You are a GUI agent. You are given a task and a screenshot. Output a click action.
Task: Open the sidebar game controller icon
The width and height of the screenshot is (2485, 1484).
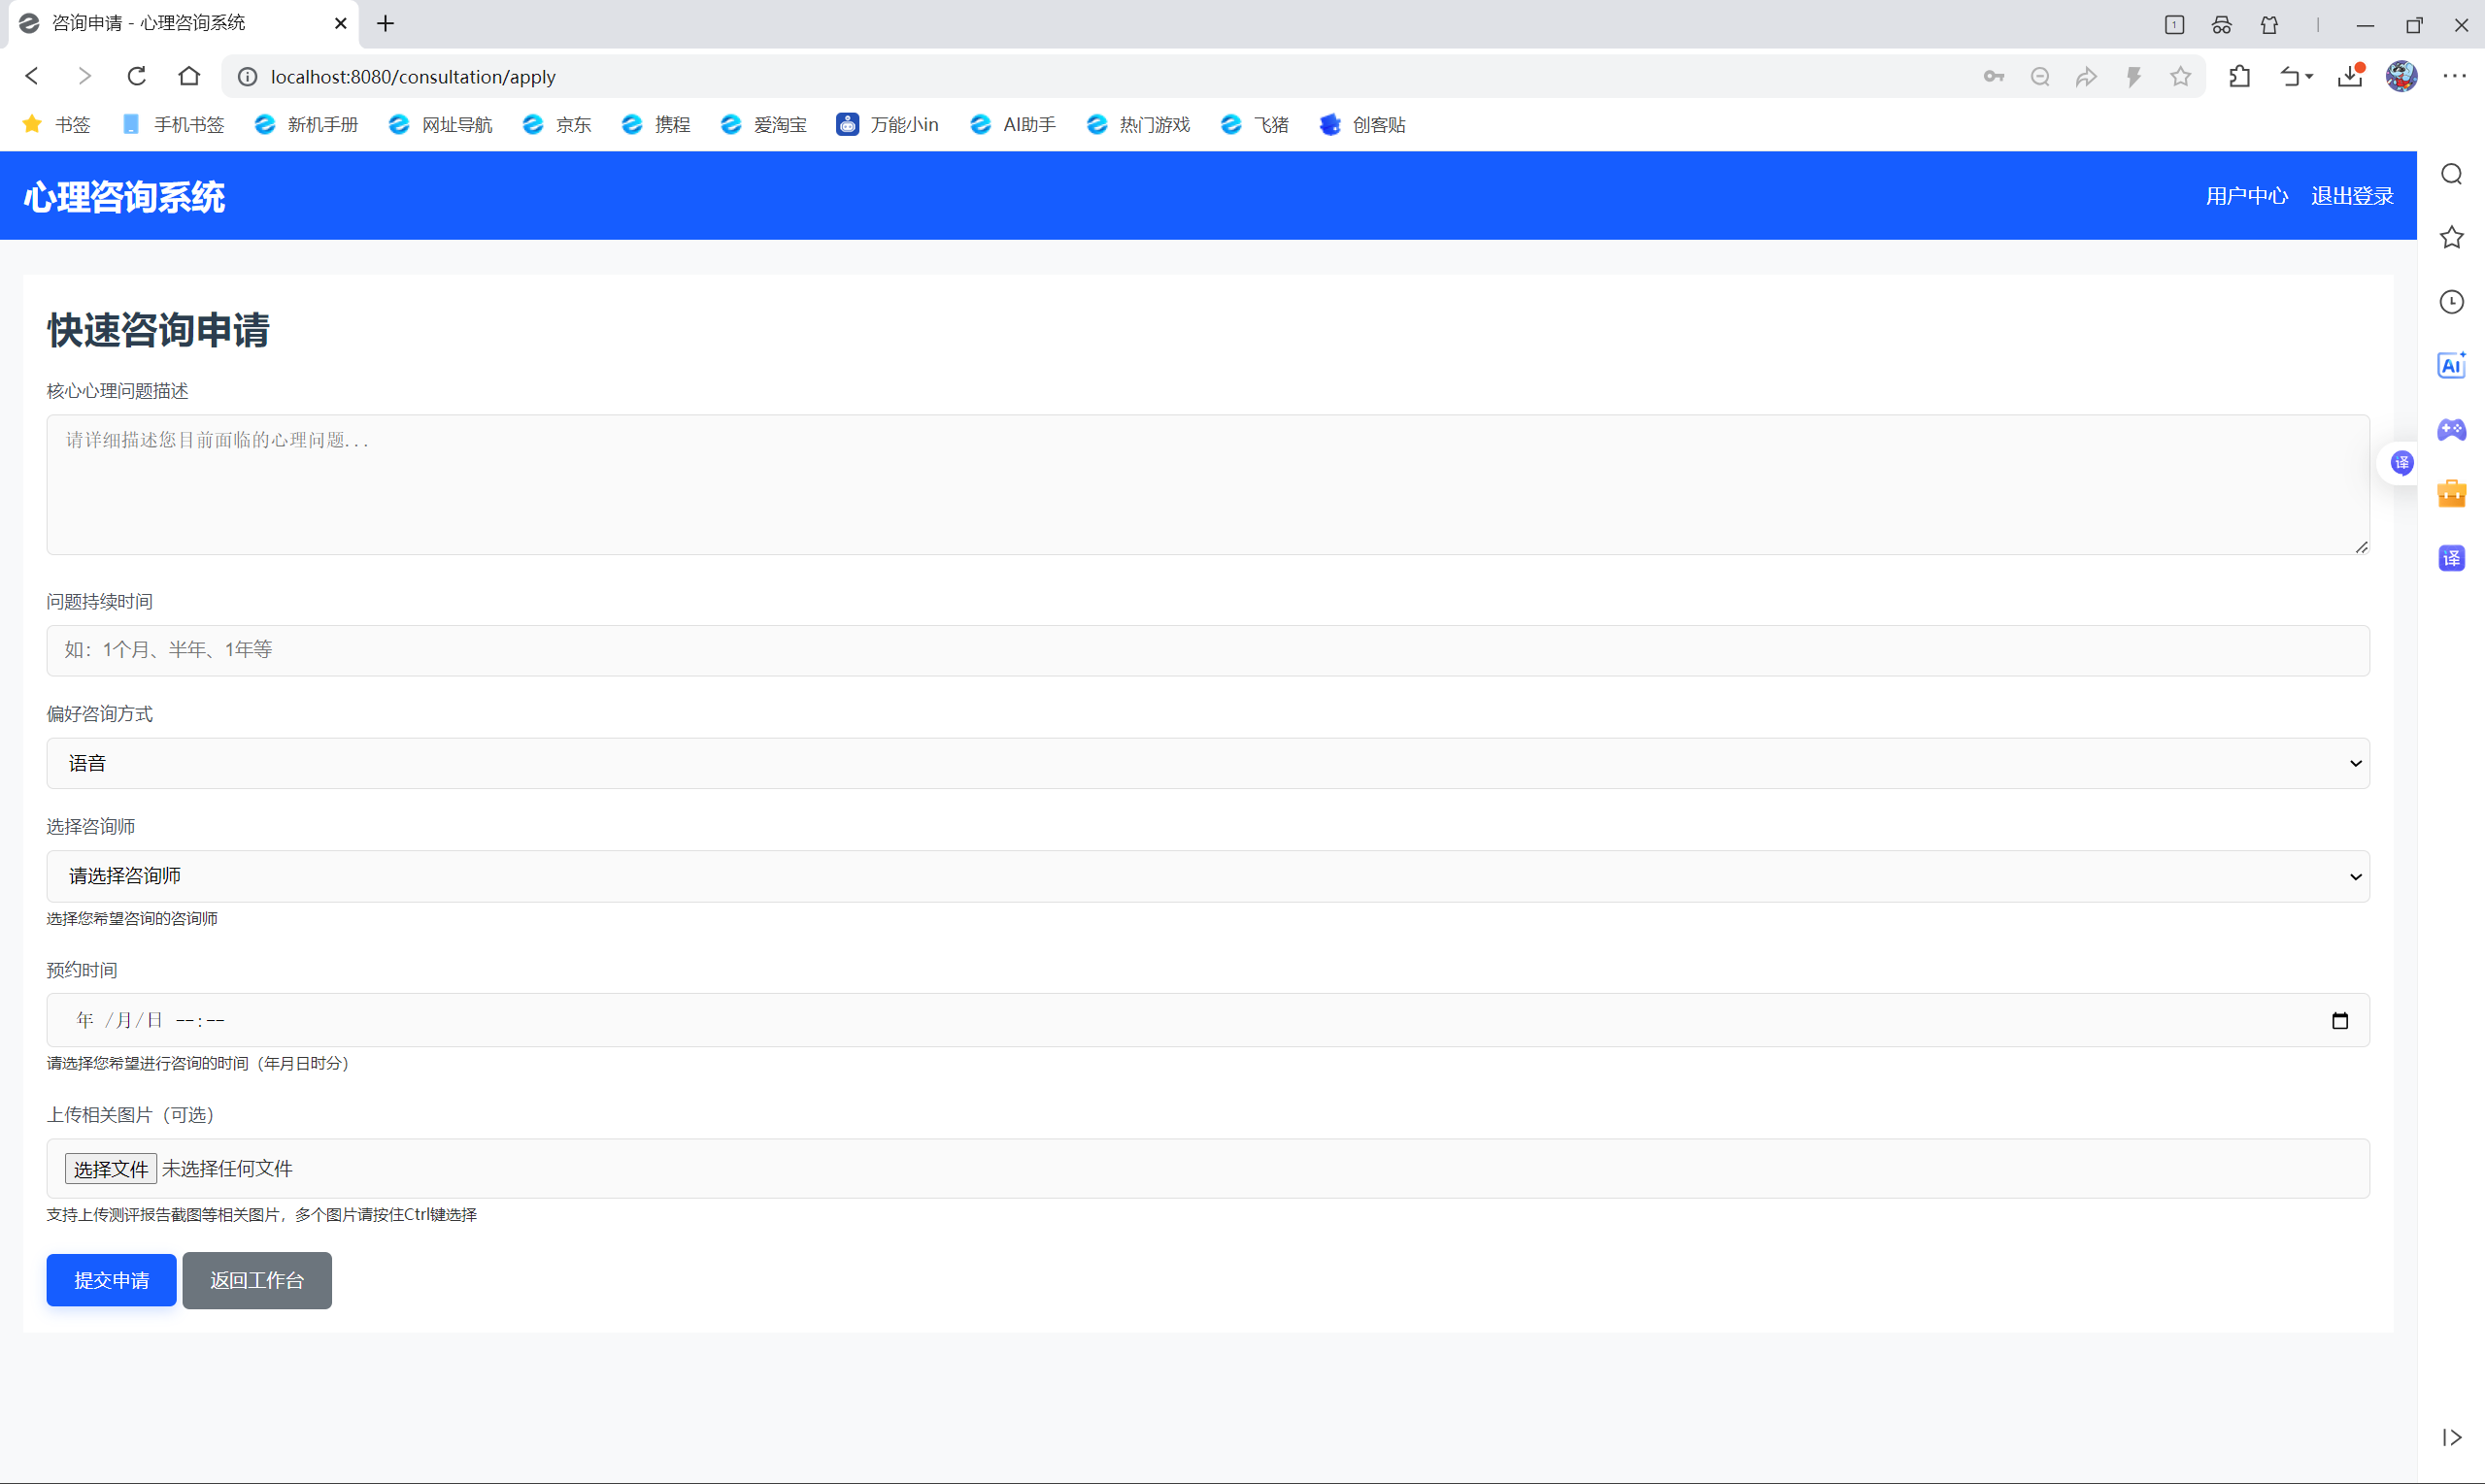[x=2451, y=430]
